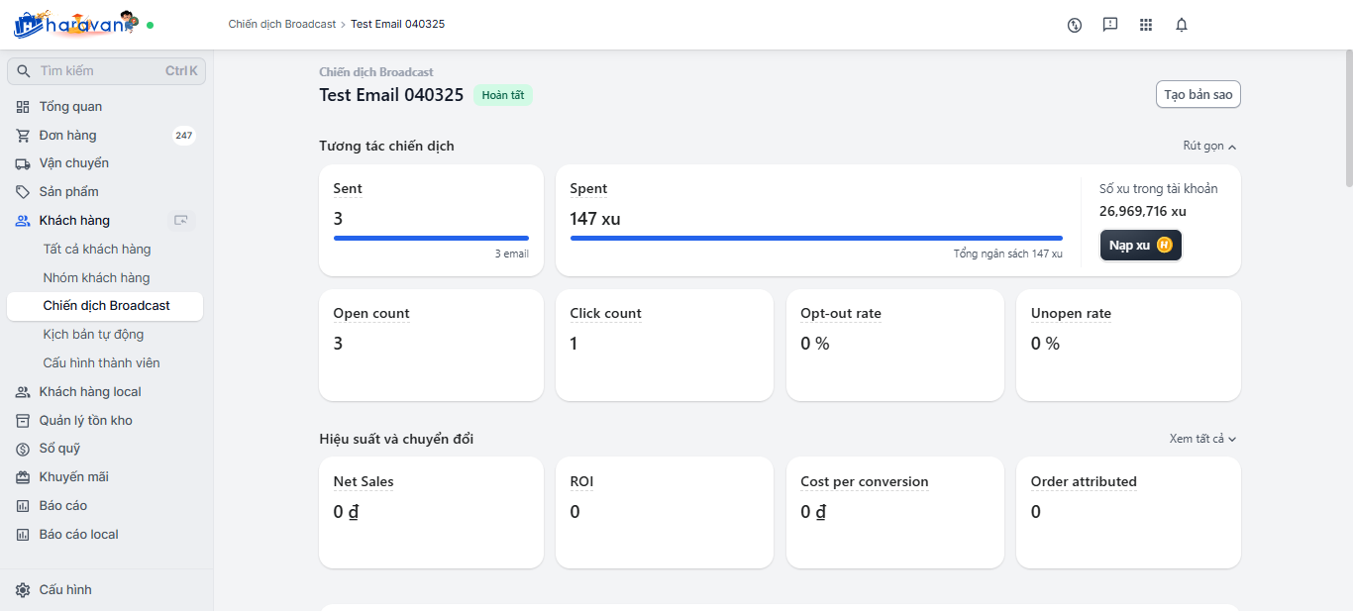Click Chiến dịch Broadcast breadcrumb link
This screenshot has width=1353, height=611.
[x=282, y=24]
